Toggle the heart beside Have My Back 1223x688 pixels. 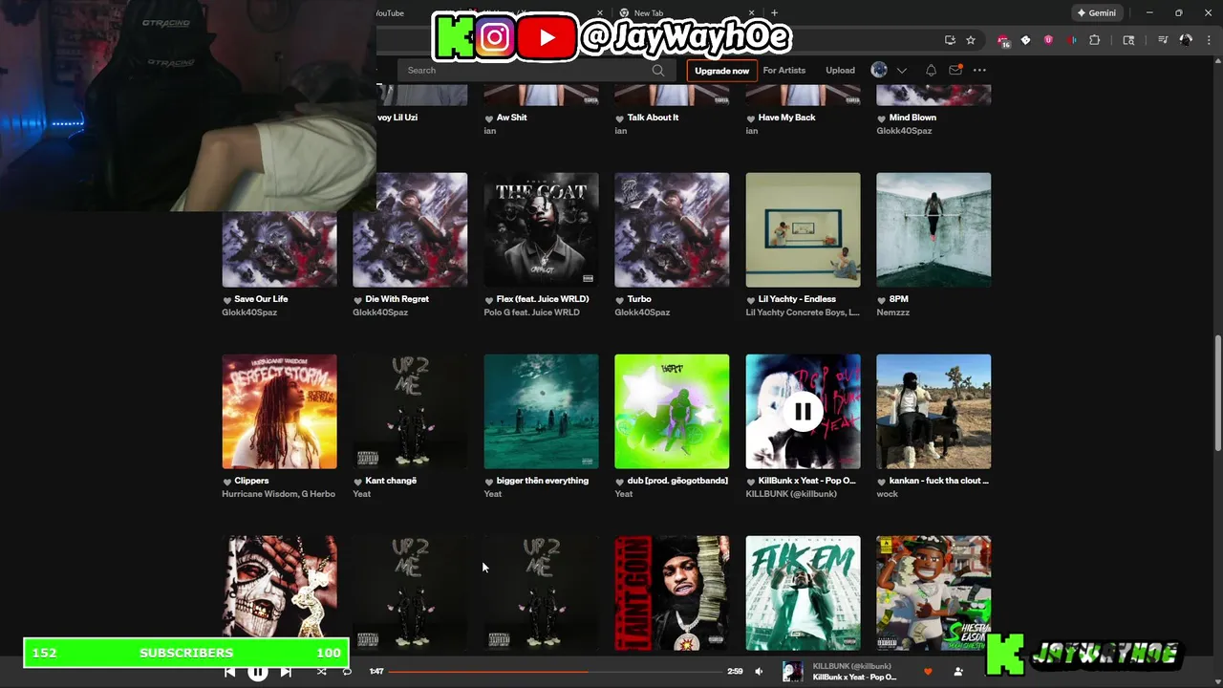pyautogui.click(x=750, y=118)
